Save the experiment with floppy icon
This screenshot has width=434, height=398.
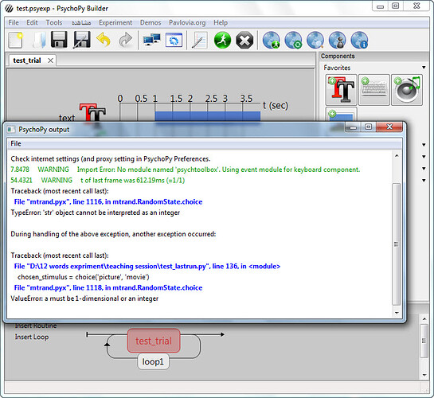[59, 40]
